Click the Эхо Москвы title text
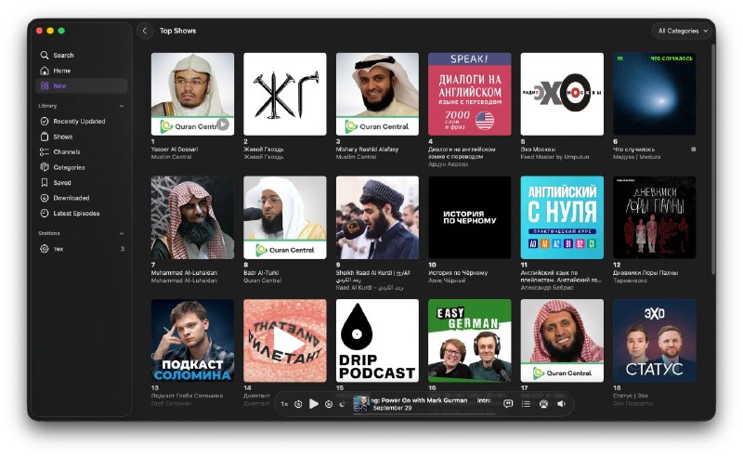 pyautogui.click(x=538, y=150)
